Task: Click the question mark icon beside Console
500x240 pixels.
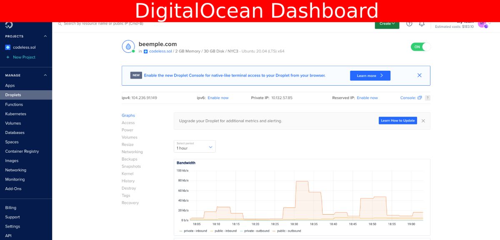Action: click(x=428, y=97)
